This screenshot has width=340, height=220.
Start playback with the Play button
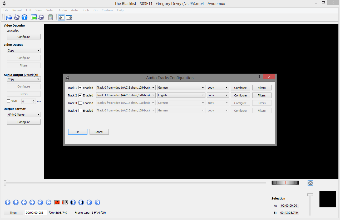click(8, 202)
